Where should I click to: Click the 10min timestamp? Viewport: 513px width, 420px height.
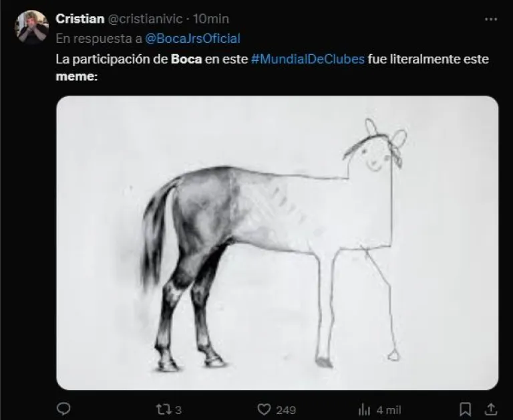[210, 17]
